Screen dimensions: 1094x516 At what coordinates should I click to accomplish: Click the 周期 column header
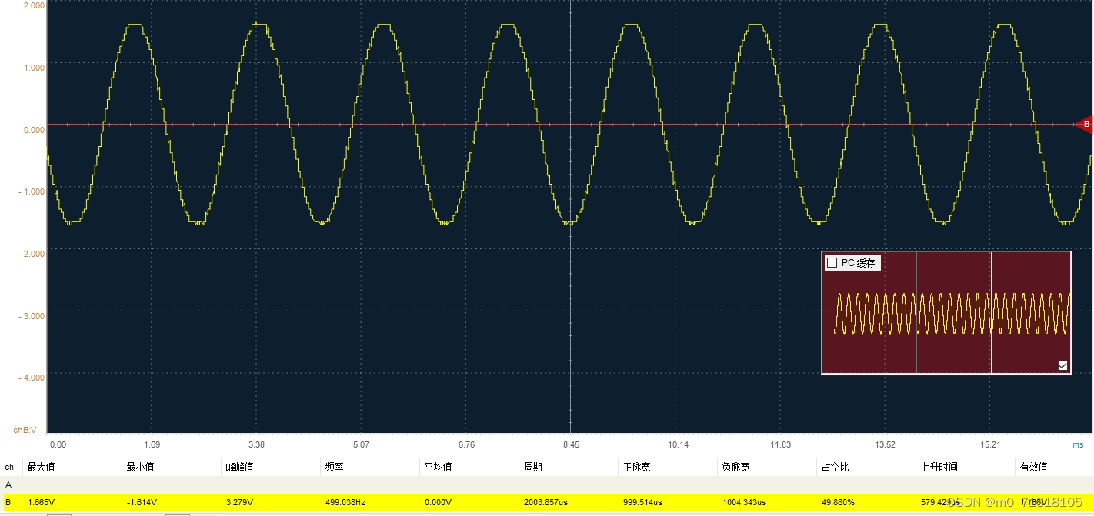(x=532, y=467)
